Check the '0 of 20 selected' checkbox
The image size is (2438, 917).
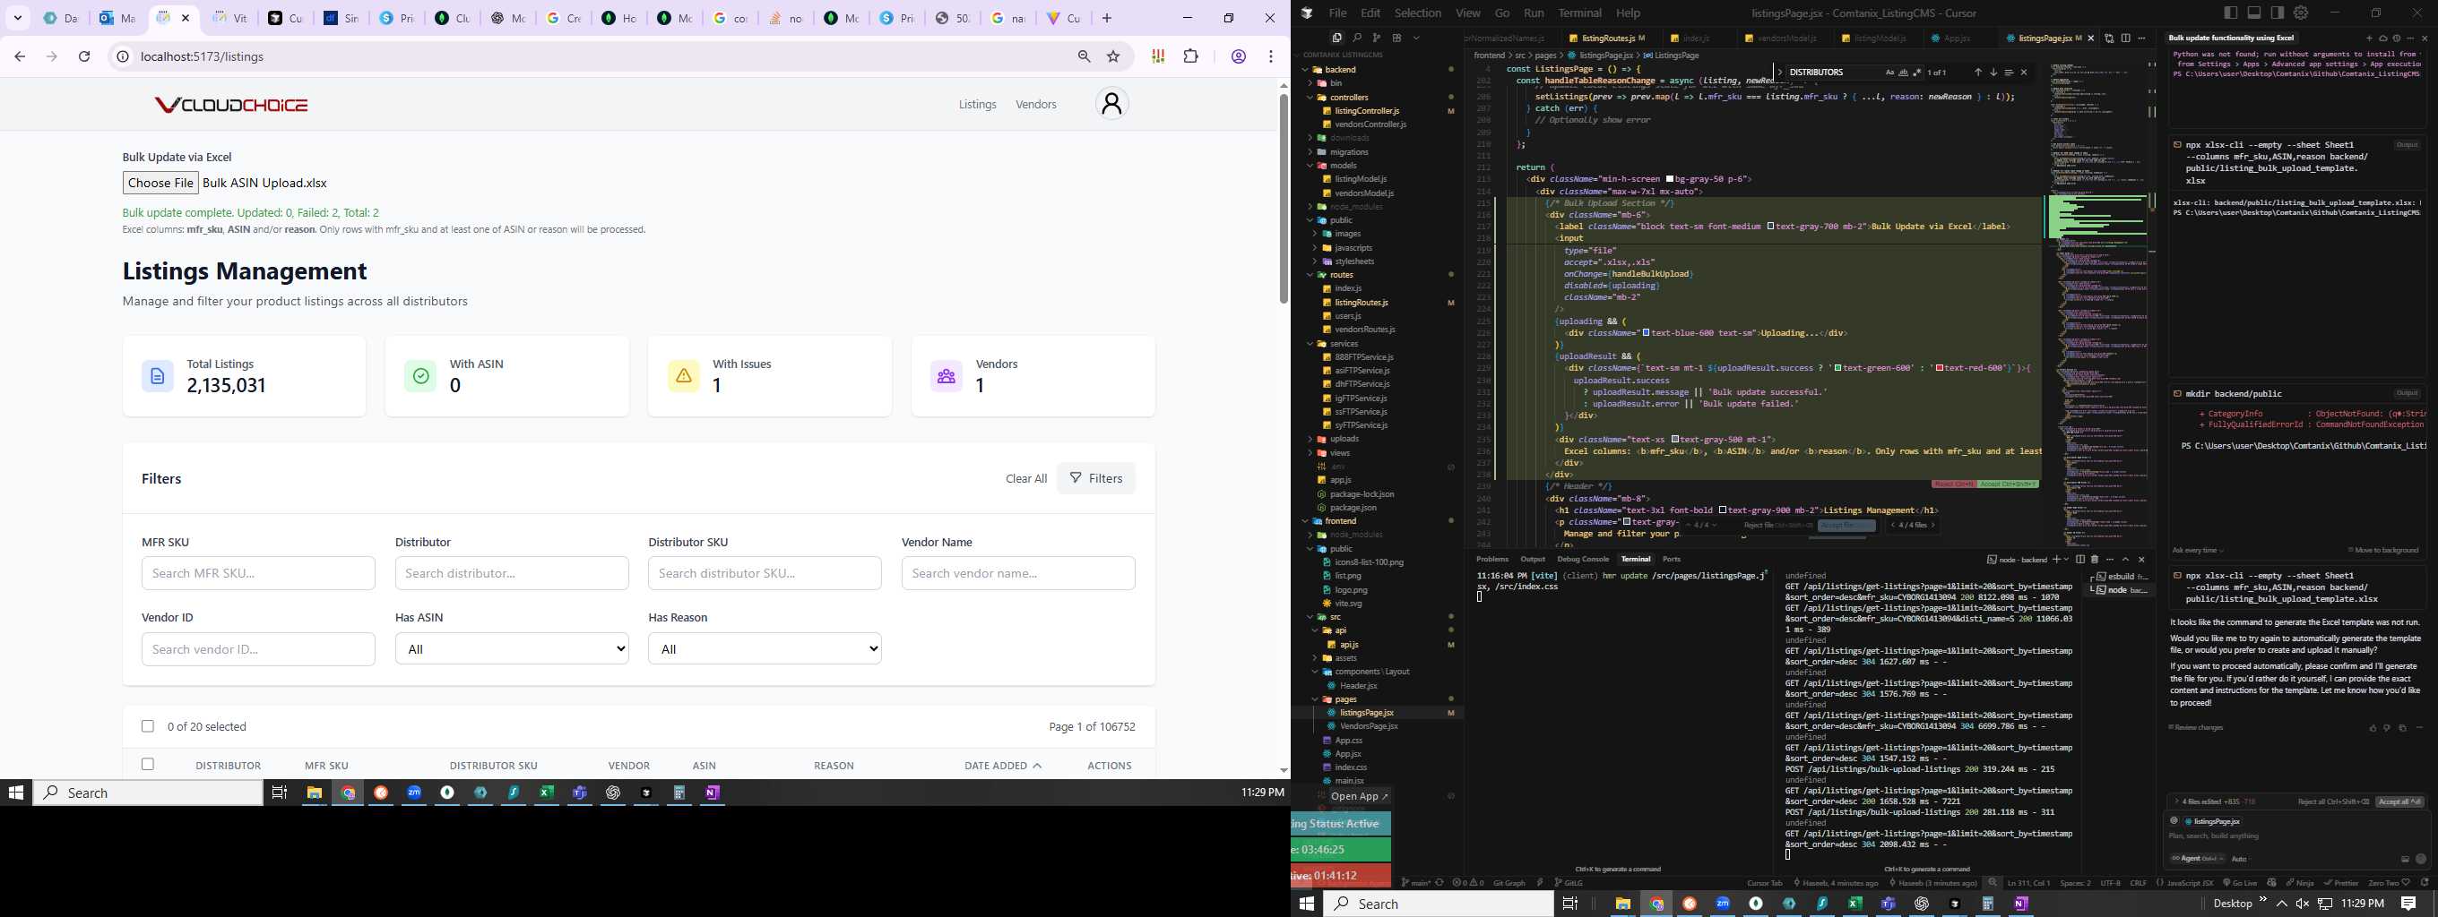tap(148, 726)
